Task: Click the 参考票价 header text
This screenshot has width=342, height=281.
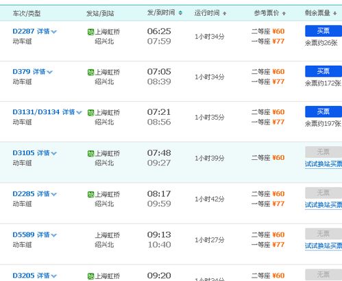Action: coord(267,13)
